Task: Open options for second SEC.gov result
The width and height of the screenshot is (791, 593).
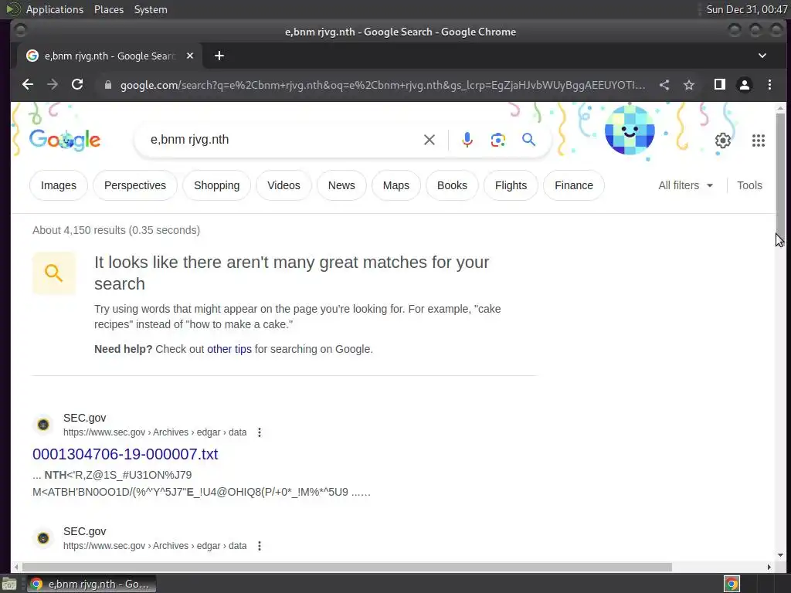Action: click(x=260, y=546)
